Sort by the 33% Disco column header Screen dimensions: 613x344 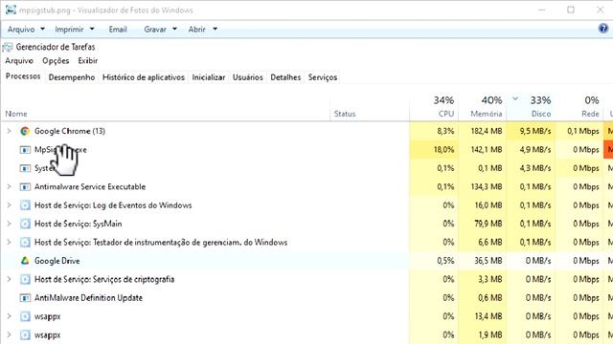[x=531, y=107]
